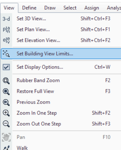Image resolution: width=121 pixels, height=150 pixels.
Task: Open the Assign menu
Action: 92,8
